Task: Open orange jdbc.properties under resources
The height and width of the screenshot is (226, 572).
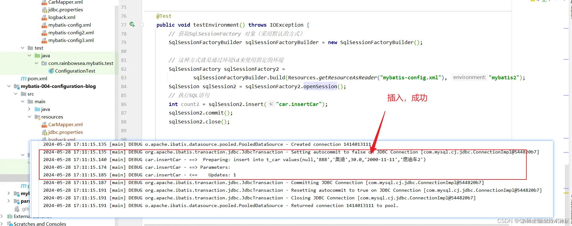Action: pos(65,132)
